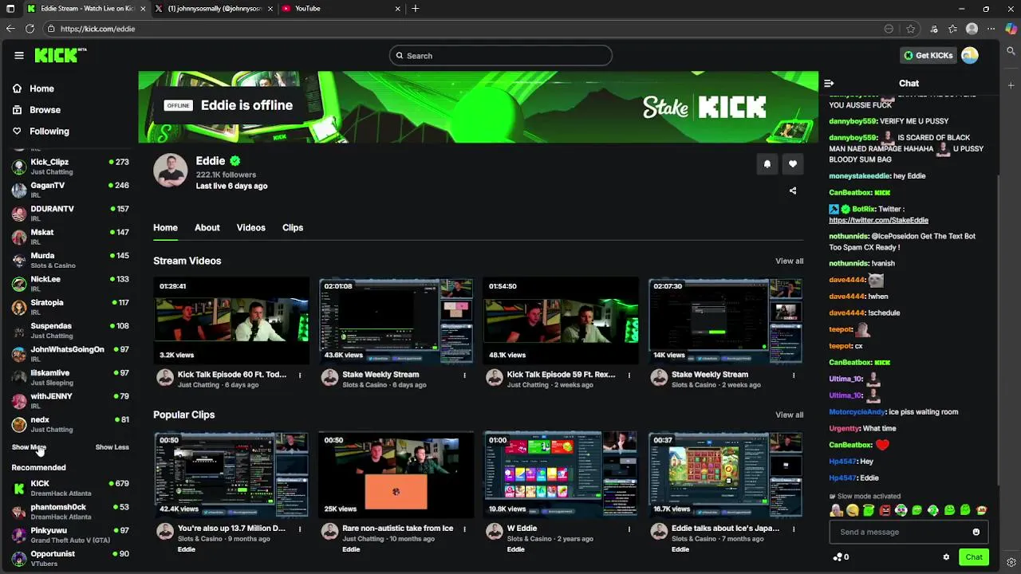Follow Eddie with the heart button
This screenshot has width=1021, height=574.
tap(793, 164)
